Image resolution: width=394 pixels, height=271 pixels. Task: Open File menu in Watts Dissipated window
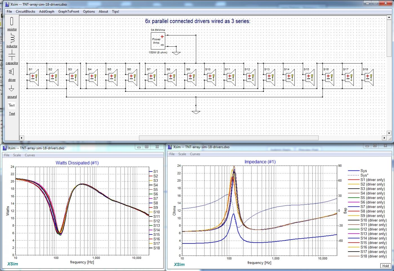[x=7, y=155]
